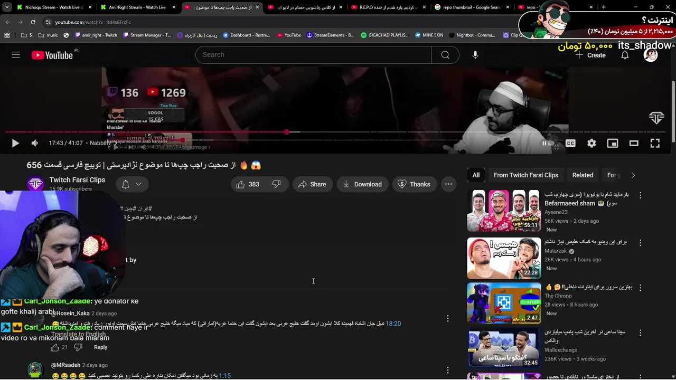Play the video
676x380 pixels.
coord(15,143)
